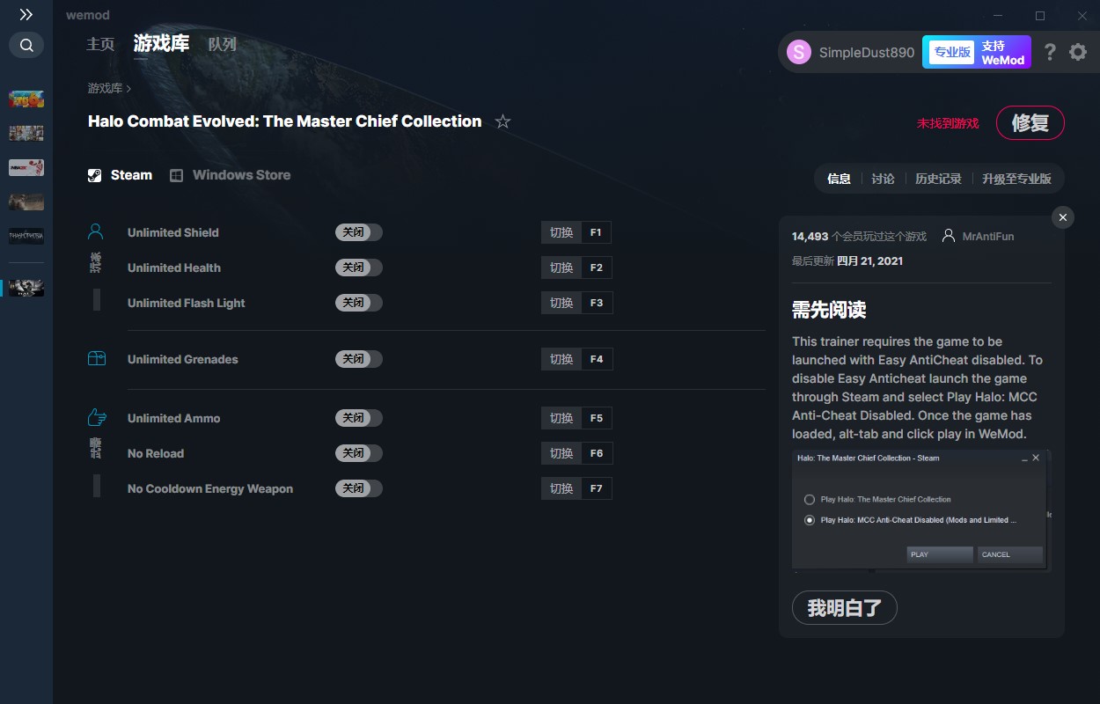The image size is (1100, 704).
Task: Click the No Reload cheat label
Action: click(156, 453)
